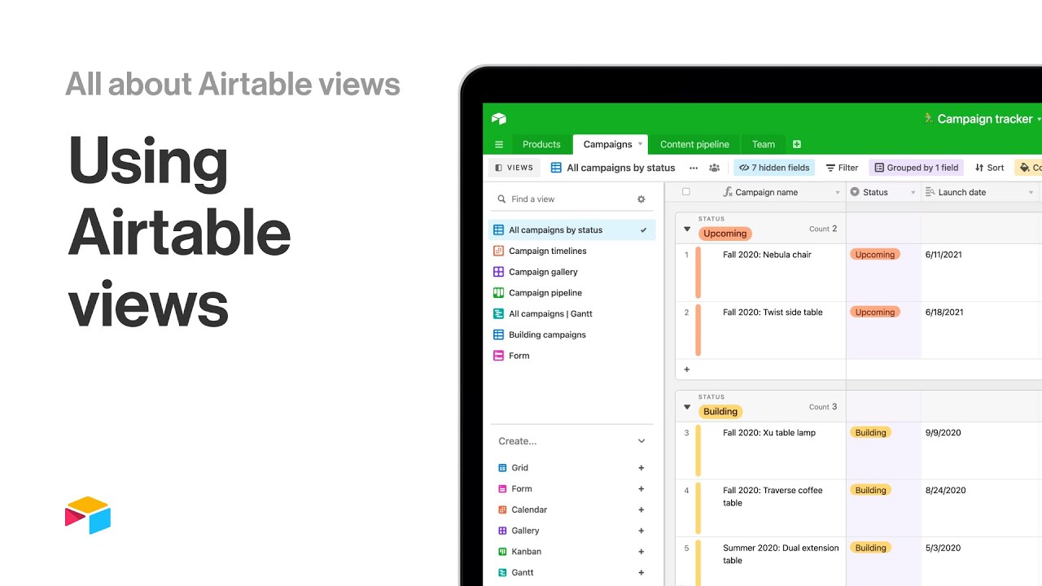The height and width of the screenshot is (586, 1042).
Task: Click the Building group header tag
Action: click(x=720, y=412)
